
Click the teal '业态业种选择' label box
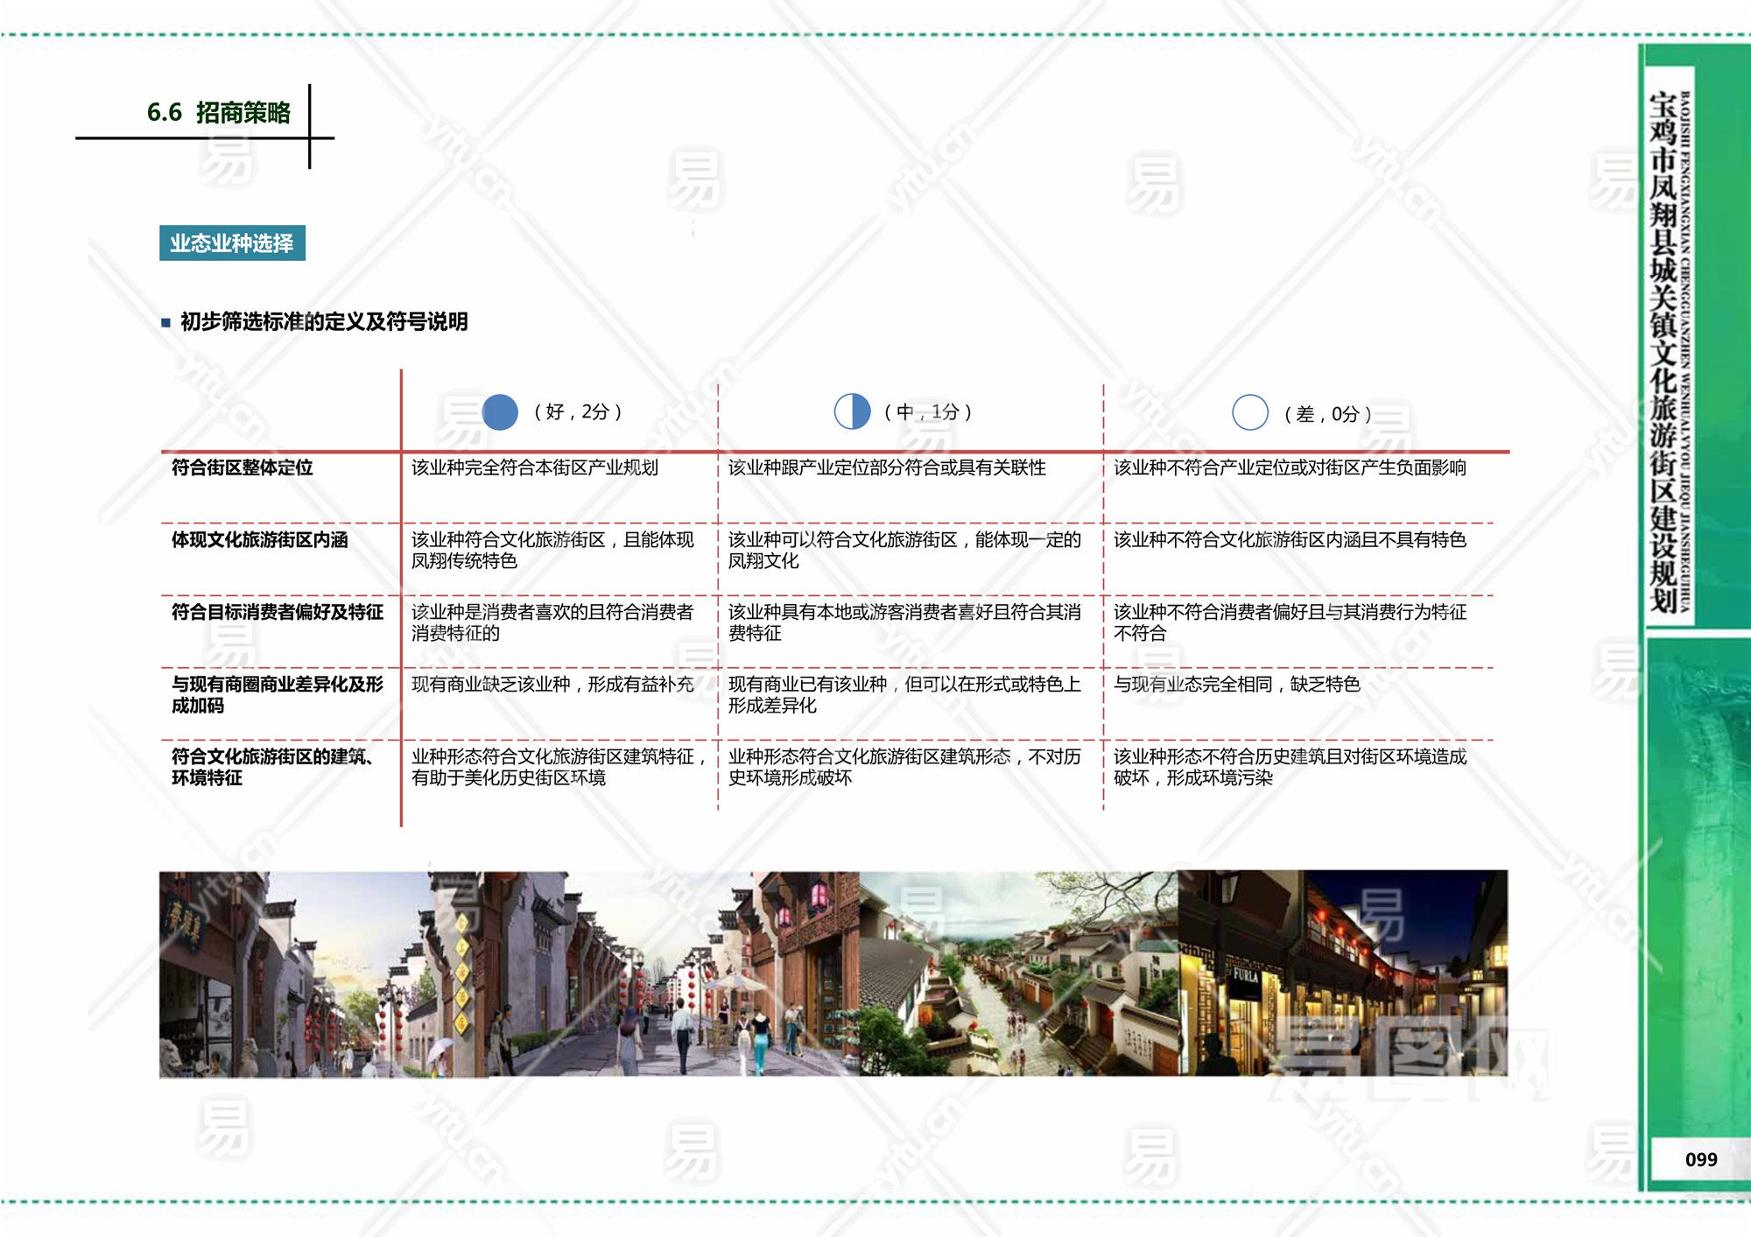232,243
